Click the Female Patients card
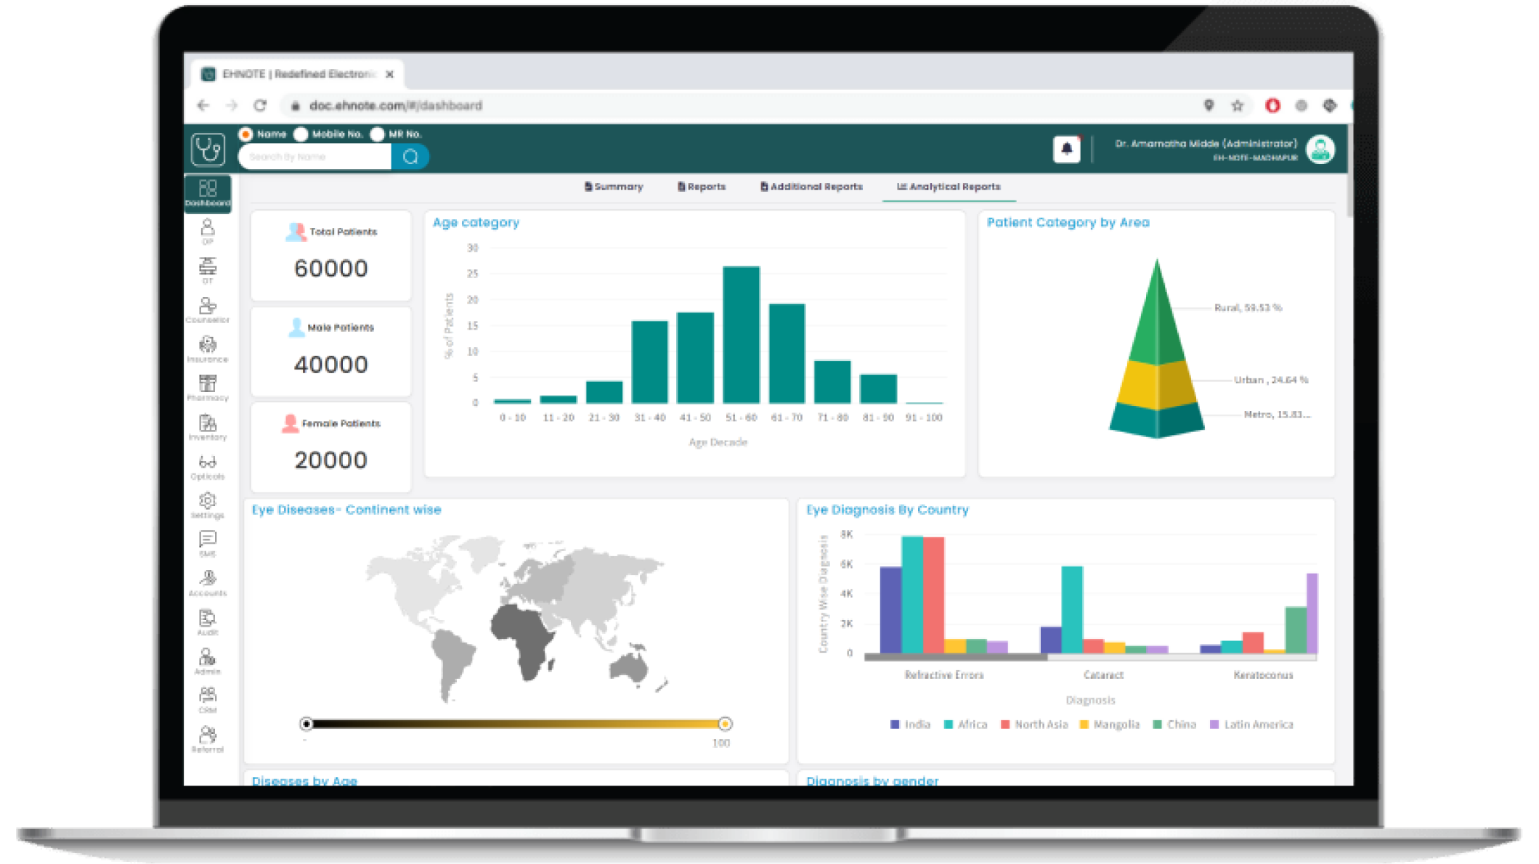This screenshot has height=864, width=1539. 330,447
